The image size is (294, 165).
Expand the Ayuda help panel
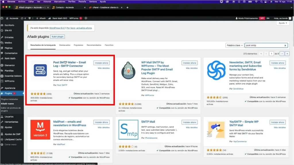click(x=283, y=23)
